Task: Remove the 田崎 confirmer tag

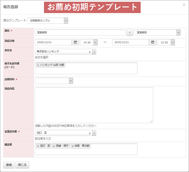Action: [x=54, y=146]
